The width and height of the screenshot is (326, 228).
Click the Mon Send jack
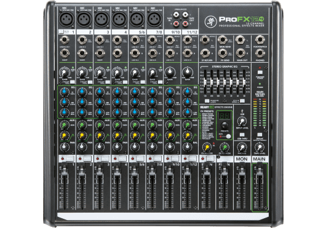pyautogui.click(x=223, y=40)
